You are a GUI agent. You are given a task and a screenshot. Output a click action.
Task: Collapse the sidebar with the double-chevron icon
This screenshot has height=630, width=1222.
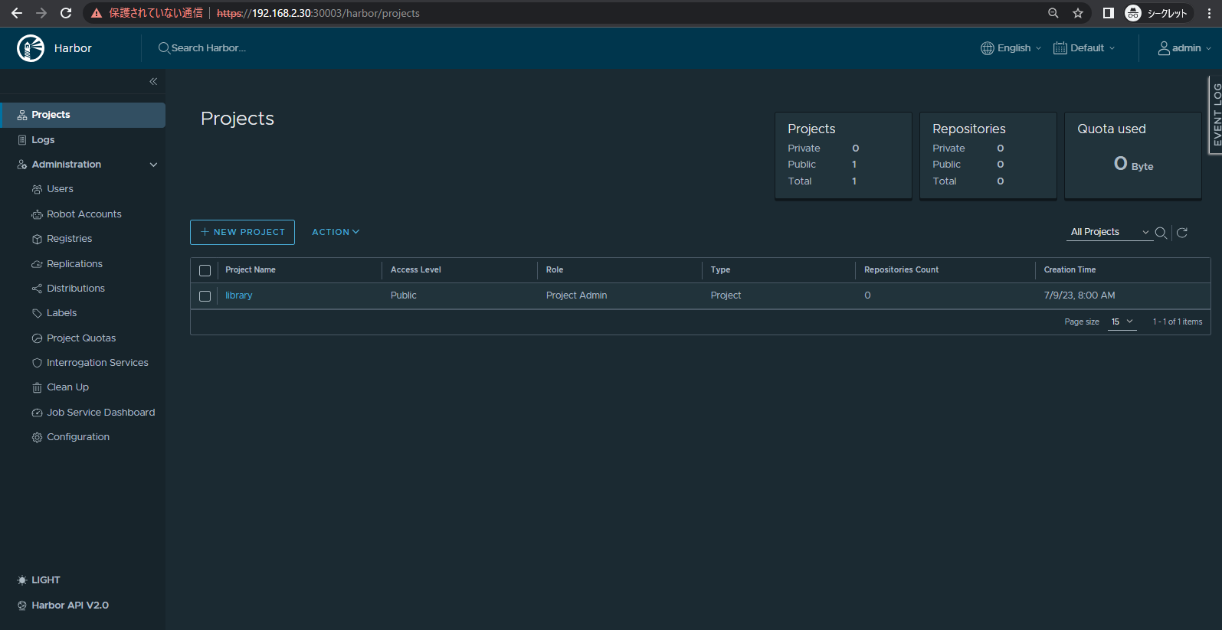[153, 81]
